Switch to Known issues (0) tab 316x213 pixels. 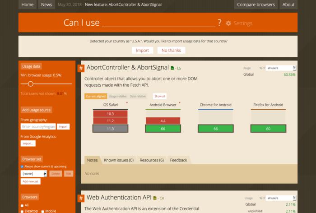click(119, 160)
